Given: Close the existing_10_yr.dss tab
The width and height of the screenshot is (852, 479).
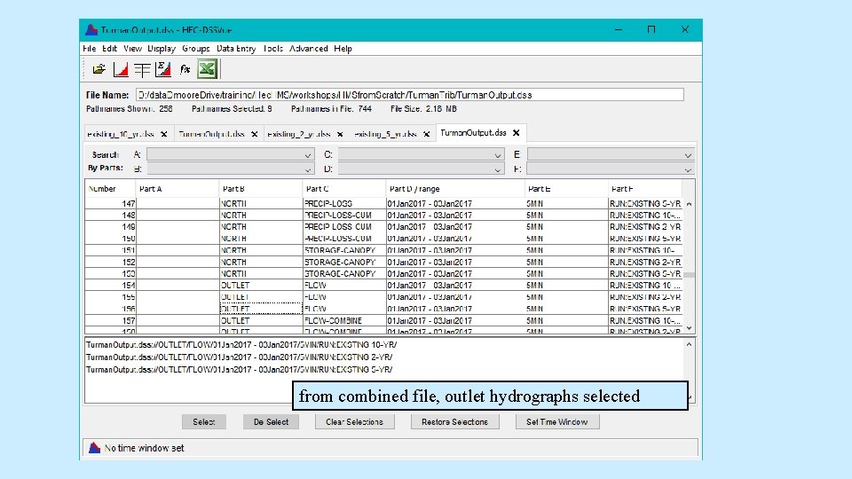Looking at the screenshot, I should (x=163, y=134).
